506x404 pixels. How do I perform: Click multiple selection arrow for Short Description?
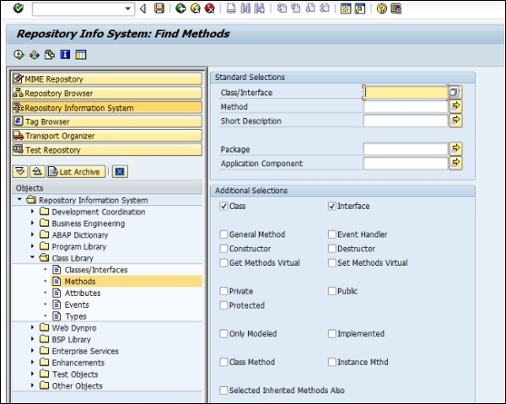[455, 120]
